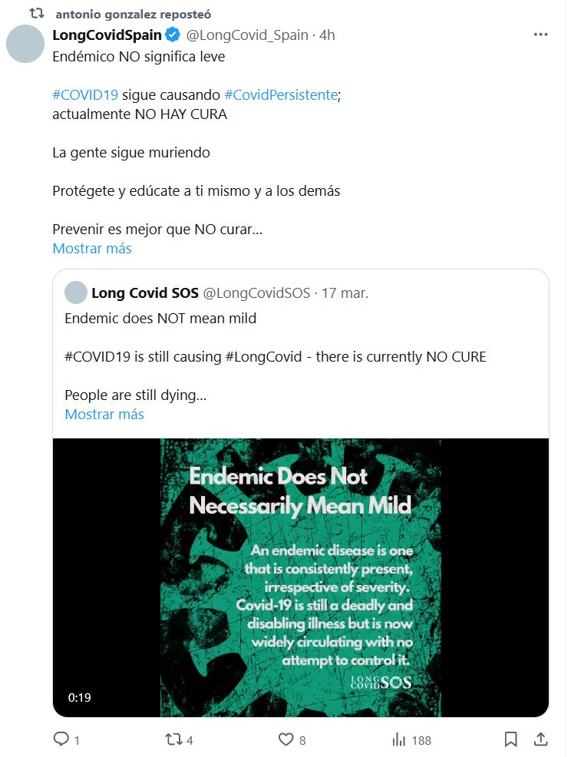Click the verified badge next to LongCovidSpain
Screen dimensions: 571x757
pyautogui.click(x=173, y=35)
